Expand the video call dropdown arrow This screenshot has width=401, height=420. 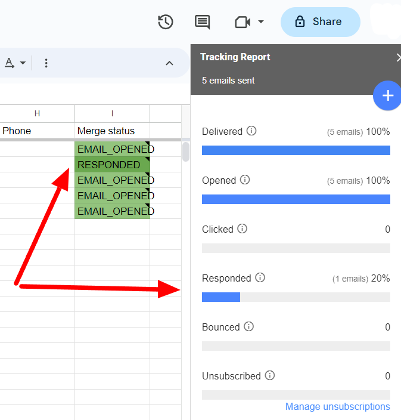click(261, 21)
